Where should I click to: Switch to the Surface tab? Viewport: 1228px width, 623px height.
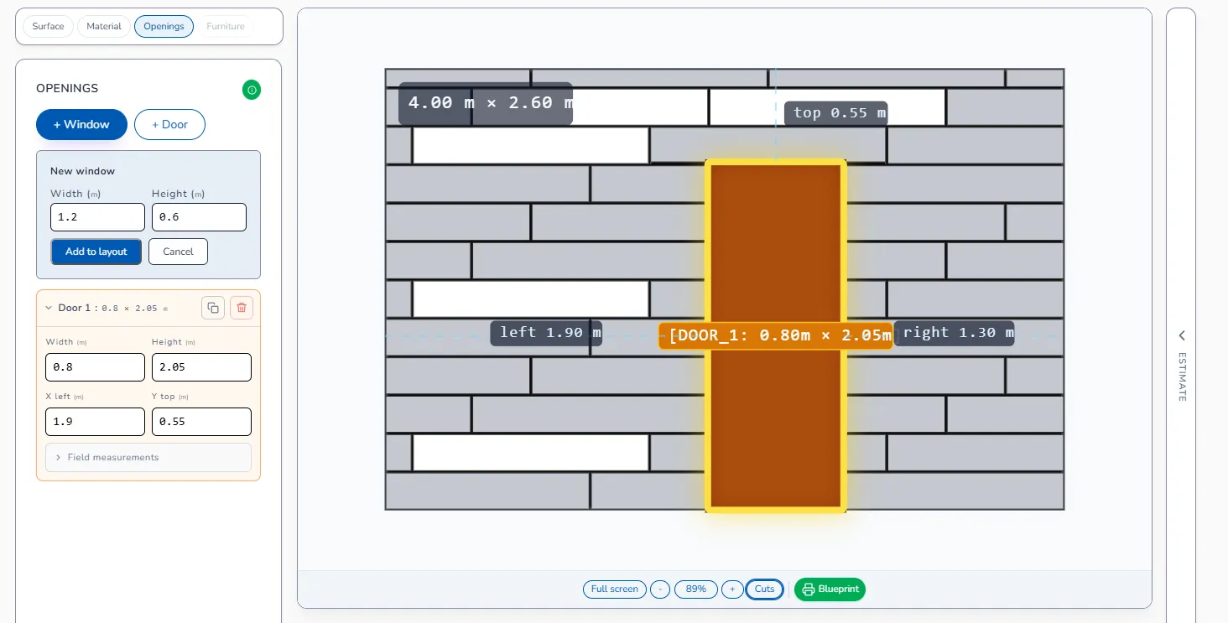(48, 27)
